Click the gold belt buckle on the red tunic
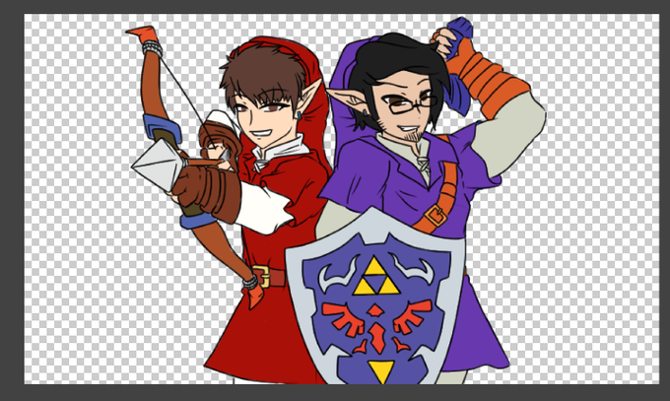The image size is (670, 401). pyautogui.click(x=261, y=276)
